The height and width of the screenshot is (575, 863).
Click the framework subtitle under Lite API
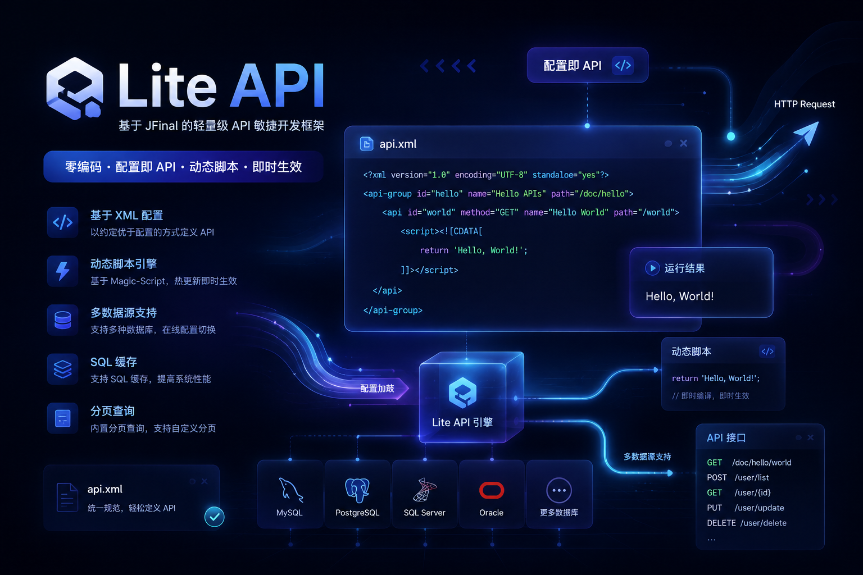point(221,126)
